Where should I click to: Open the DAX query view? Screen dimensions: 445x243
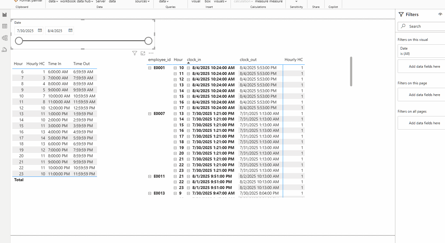tap(5, 50)
